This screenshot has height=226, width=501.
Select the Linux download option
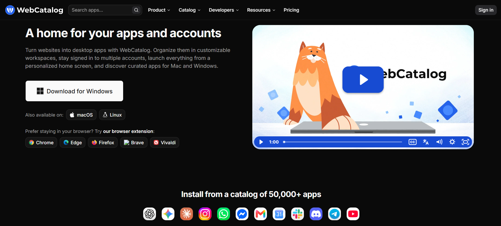[x=112, y=115]
